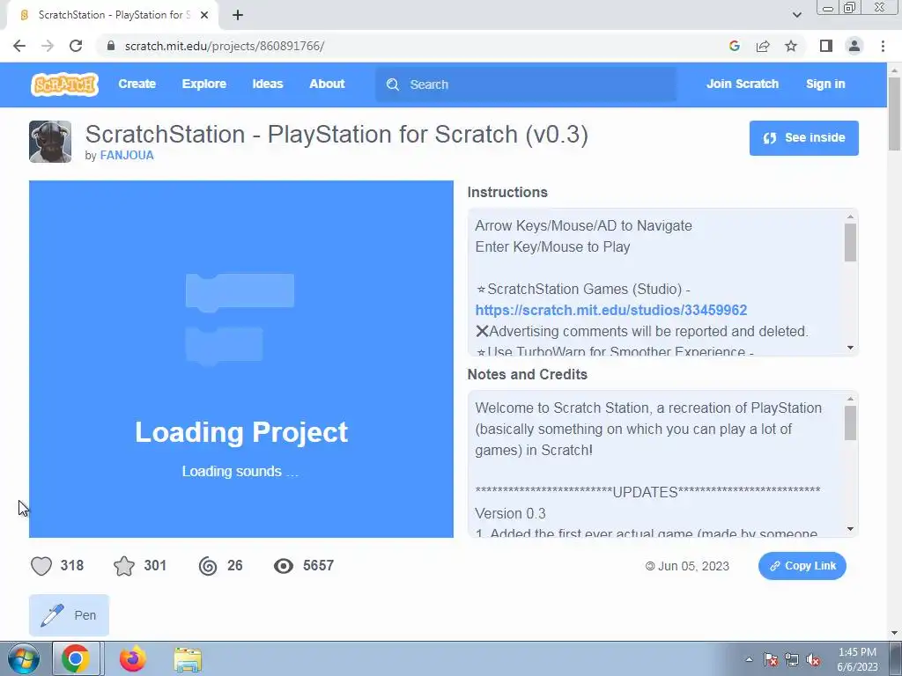Open the Windows Start menu
Viewport: 902px width, 676px height.
(x=22, y=658)
